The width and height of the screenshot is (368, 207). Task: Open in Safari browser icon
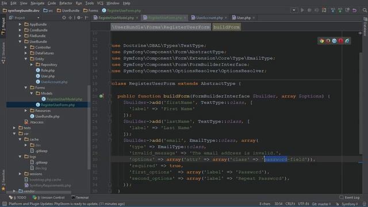coord(334,41)
